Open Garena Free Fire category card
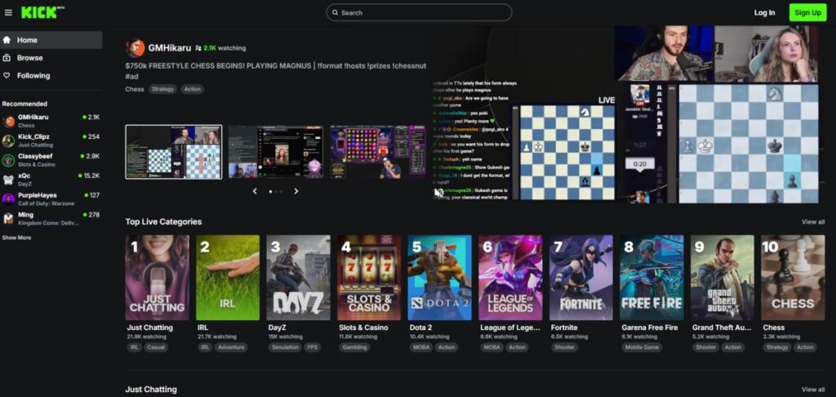 click(x=651, y=278)
